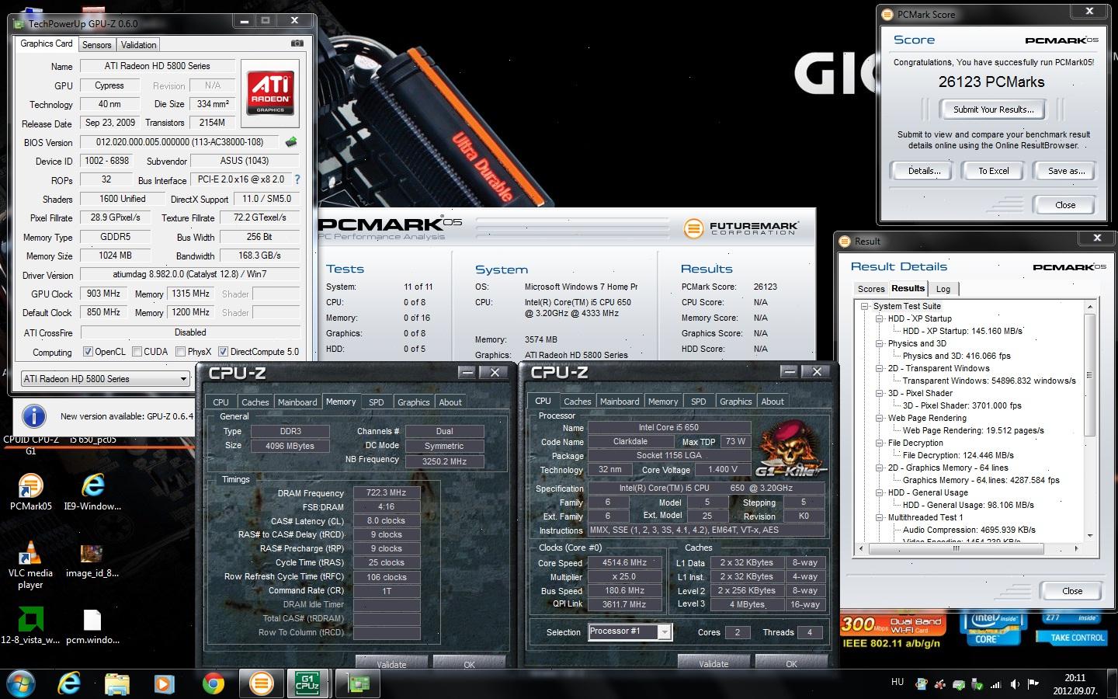1118x699 pixels.
Task: Click the Result tree horizontal scrollbar thumb
Action: [955, 548]
